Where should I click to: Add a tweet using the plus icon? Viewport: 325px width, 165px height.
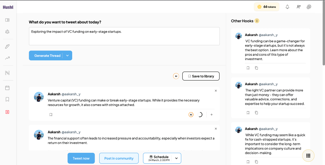[211, 115]
